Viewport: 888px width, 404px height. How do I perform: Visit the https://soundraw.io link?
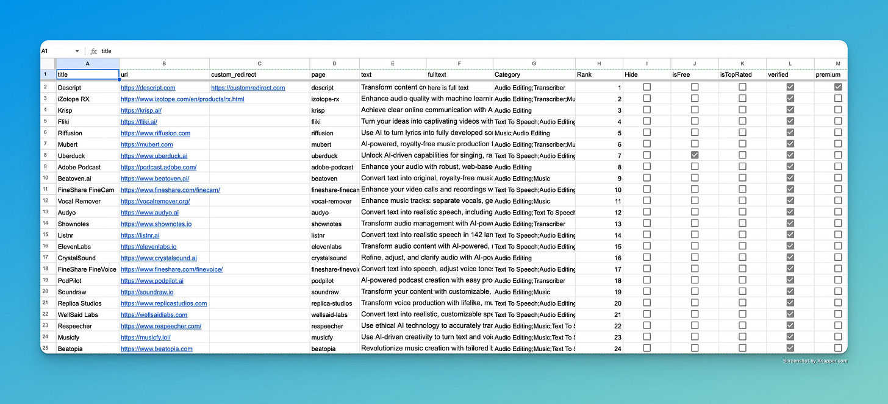[147, 292]
